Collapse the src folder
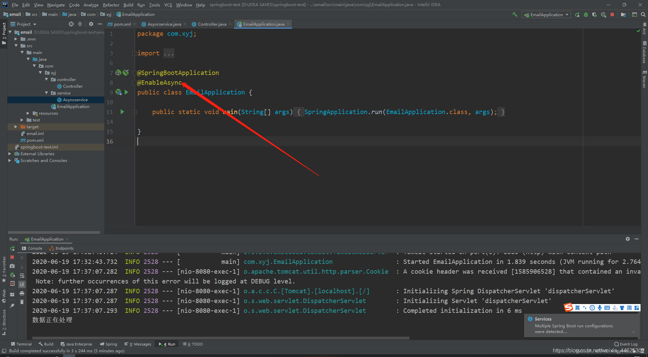 point(16,46)
